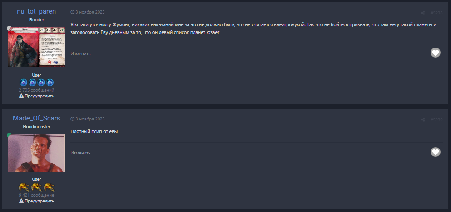Share the Made_Of_Scars post

[x=423, y=120]
